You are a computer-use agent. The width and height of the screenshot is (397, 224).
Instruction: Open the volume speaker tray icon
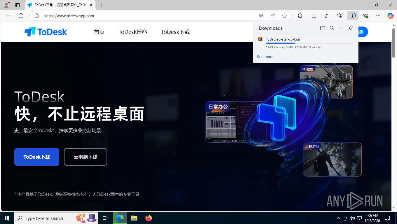(352, 218)
